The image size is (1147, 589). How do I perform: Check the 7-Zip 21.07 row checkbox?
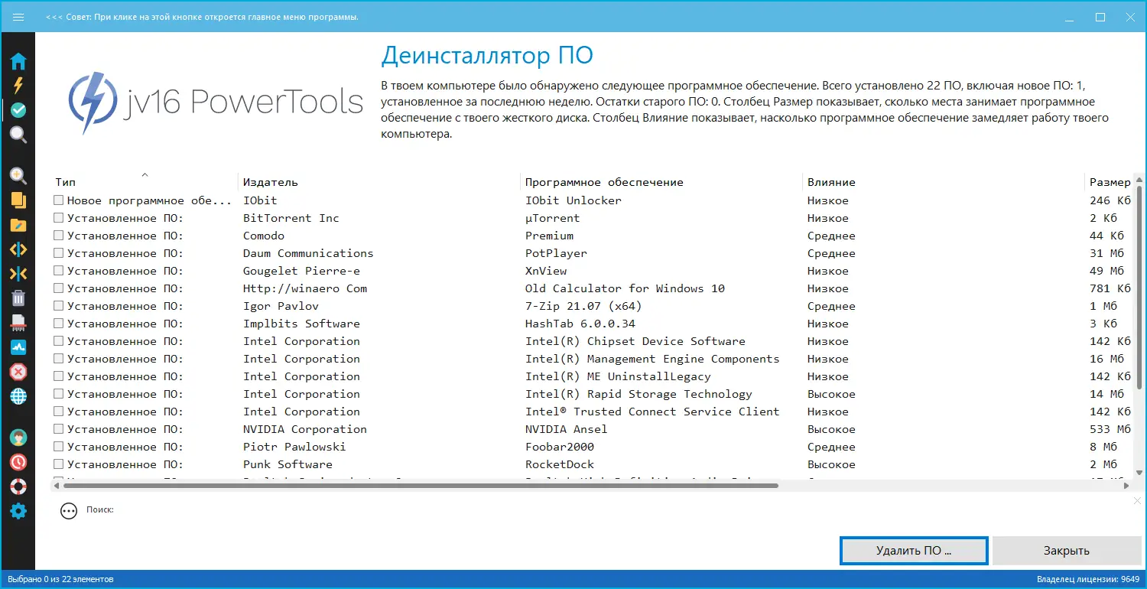(x=59, y=306)
